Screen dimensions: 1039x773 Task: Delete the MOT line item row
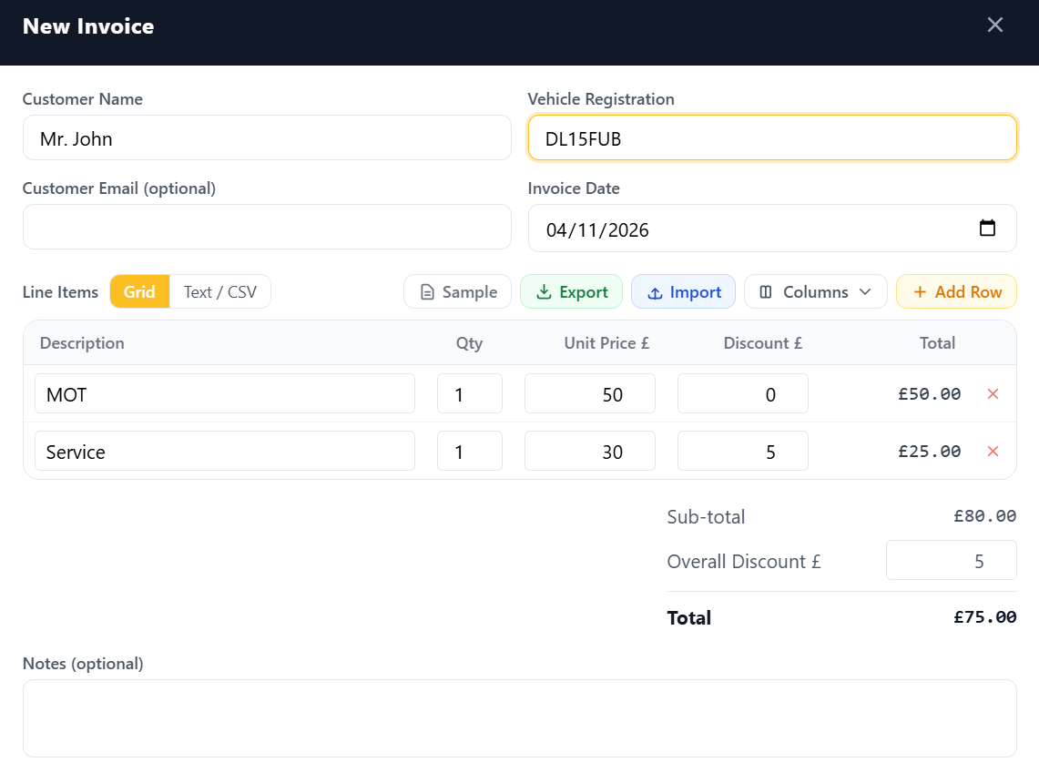click(993, 394)
